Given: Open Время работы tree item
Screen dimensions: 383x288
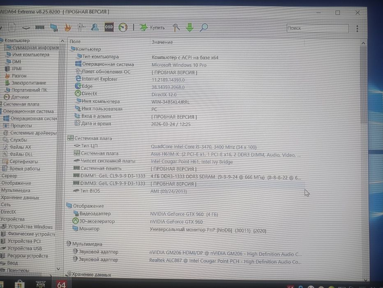Looking at the screenshot, I should (x=21, y=169).
